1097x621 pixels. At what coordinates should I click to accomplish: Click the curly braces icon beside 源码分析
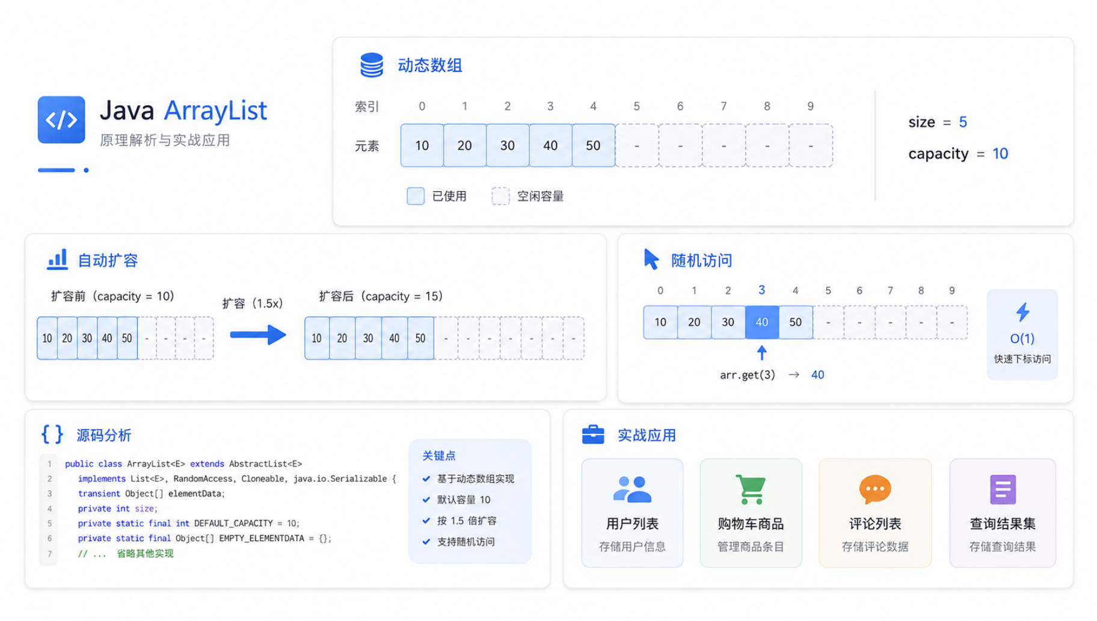(52, 434)
